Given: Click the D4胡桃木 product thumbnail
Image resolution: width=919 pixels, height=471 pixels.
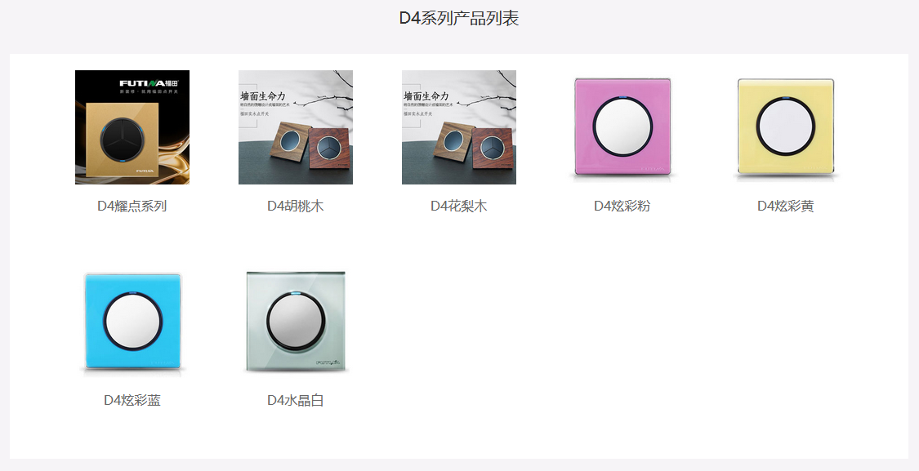Looking at the screenshot, I should tap(296, 127).
